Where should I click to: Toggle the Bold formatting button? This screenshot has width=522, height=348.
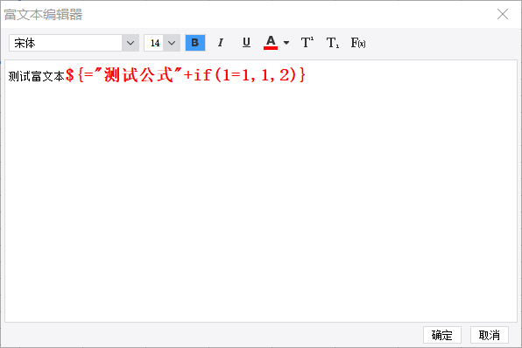(195, 43)
